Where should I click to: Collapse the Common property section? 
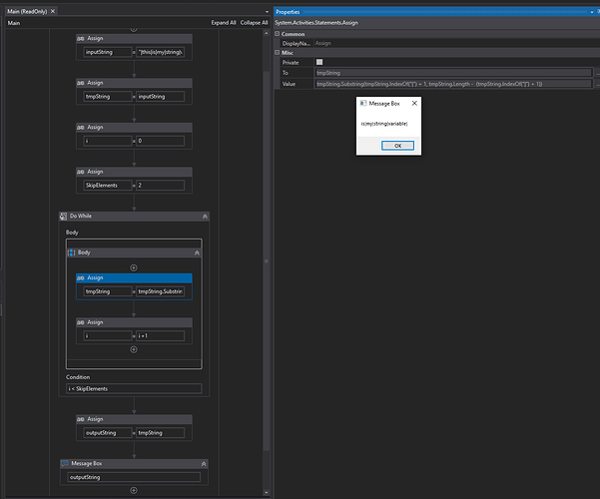point(278,34)
